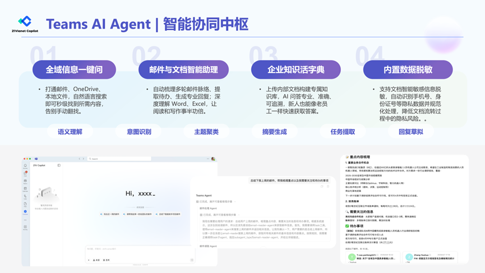Screen dimensions: 485x273
Task: Click the Teams icon in the sidebar
Action: click(x=25, y=182)
